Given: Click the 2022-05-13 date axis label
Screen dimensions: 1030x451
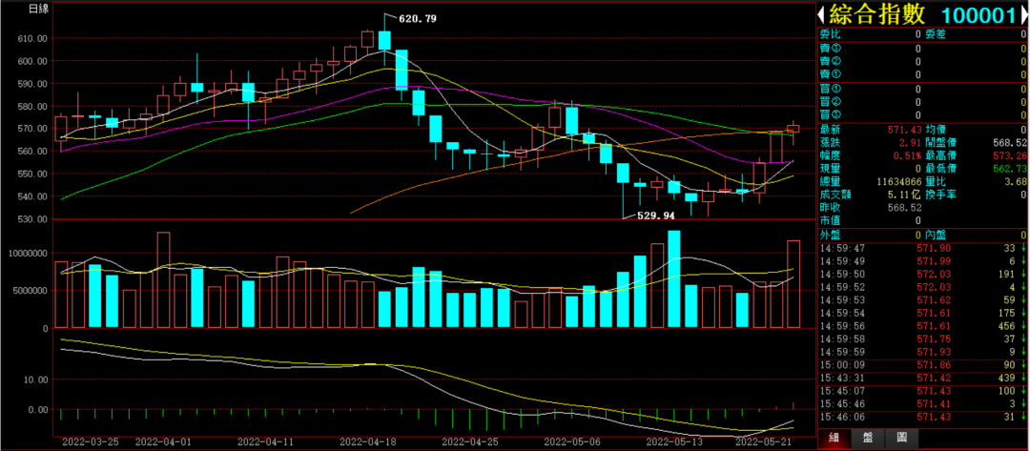Looking at the screenshot, I should point(673,441).
